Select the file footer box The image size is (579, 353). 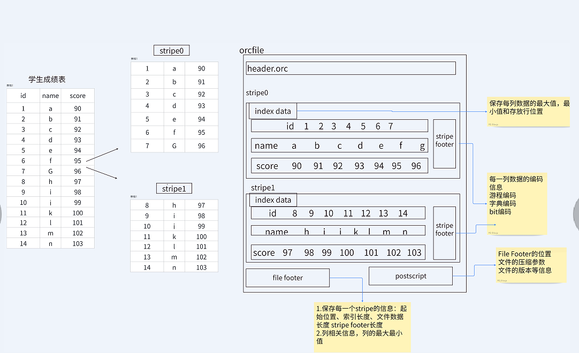click(x=287, y=278)
